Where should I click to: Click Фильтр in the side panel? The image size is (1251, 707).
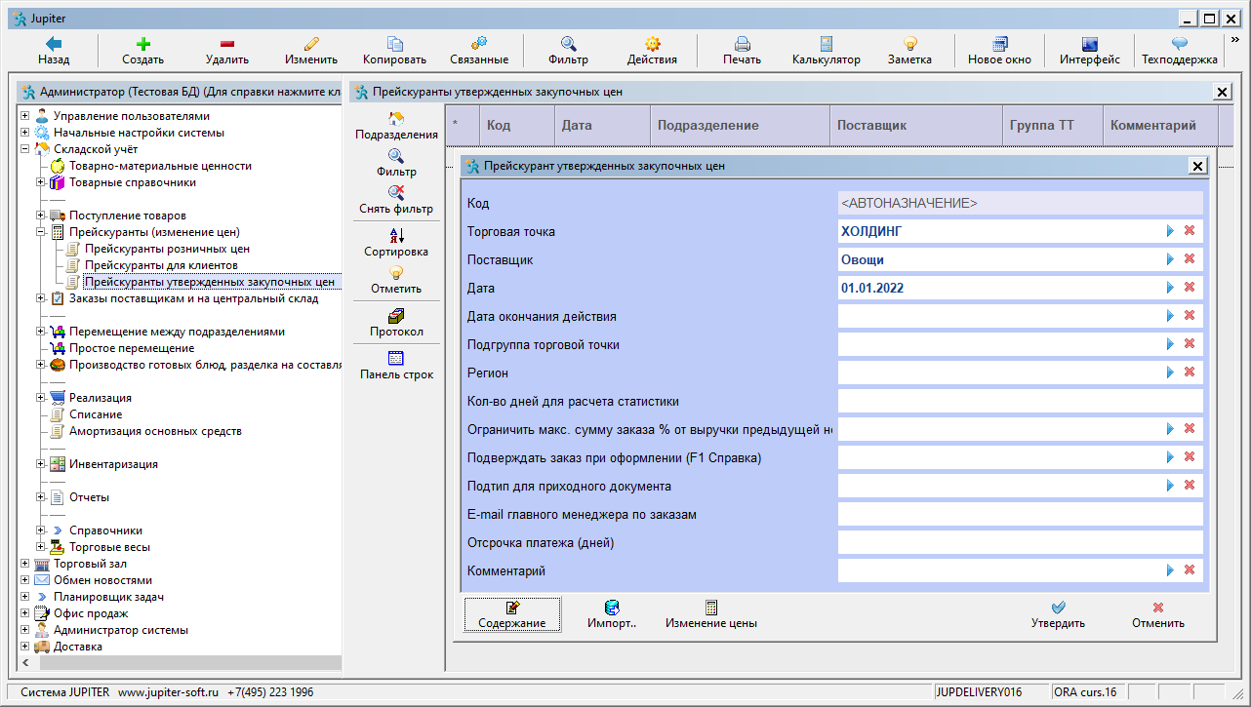pyautogui.click(x=396, y=156)
